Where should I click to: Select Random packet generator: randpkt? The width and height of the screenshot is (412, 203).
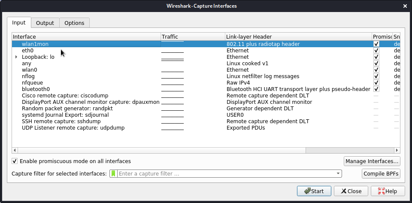67,108
